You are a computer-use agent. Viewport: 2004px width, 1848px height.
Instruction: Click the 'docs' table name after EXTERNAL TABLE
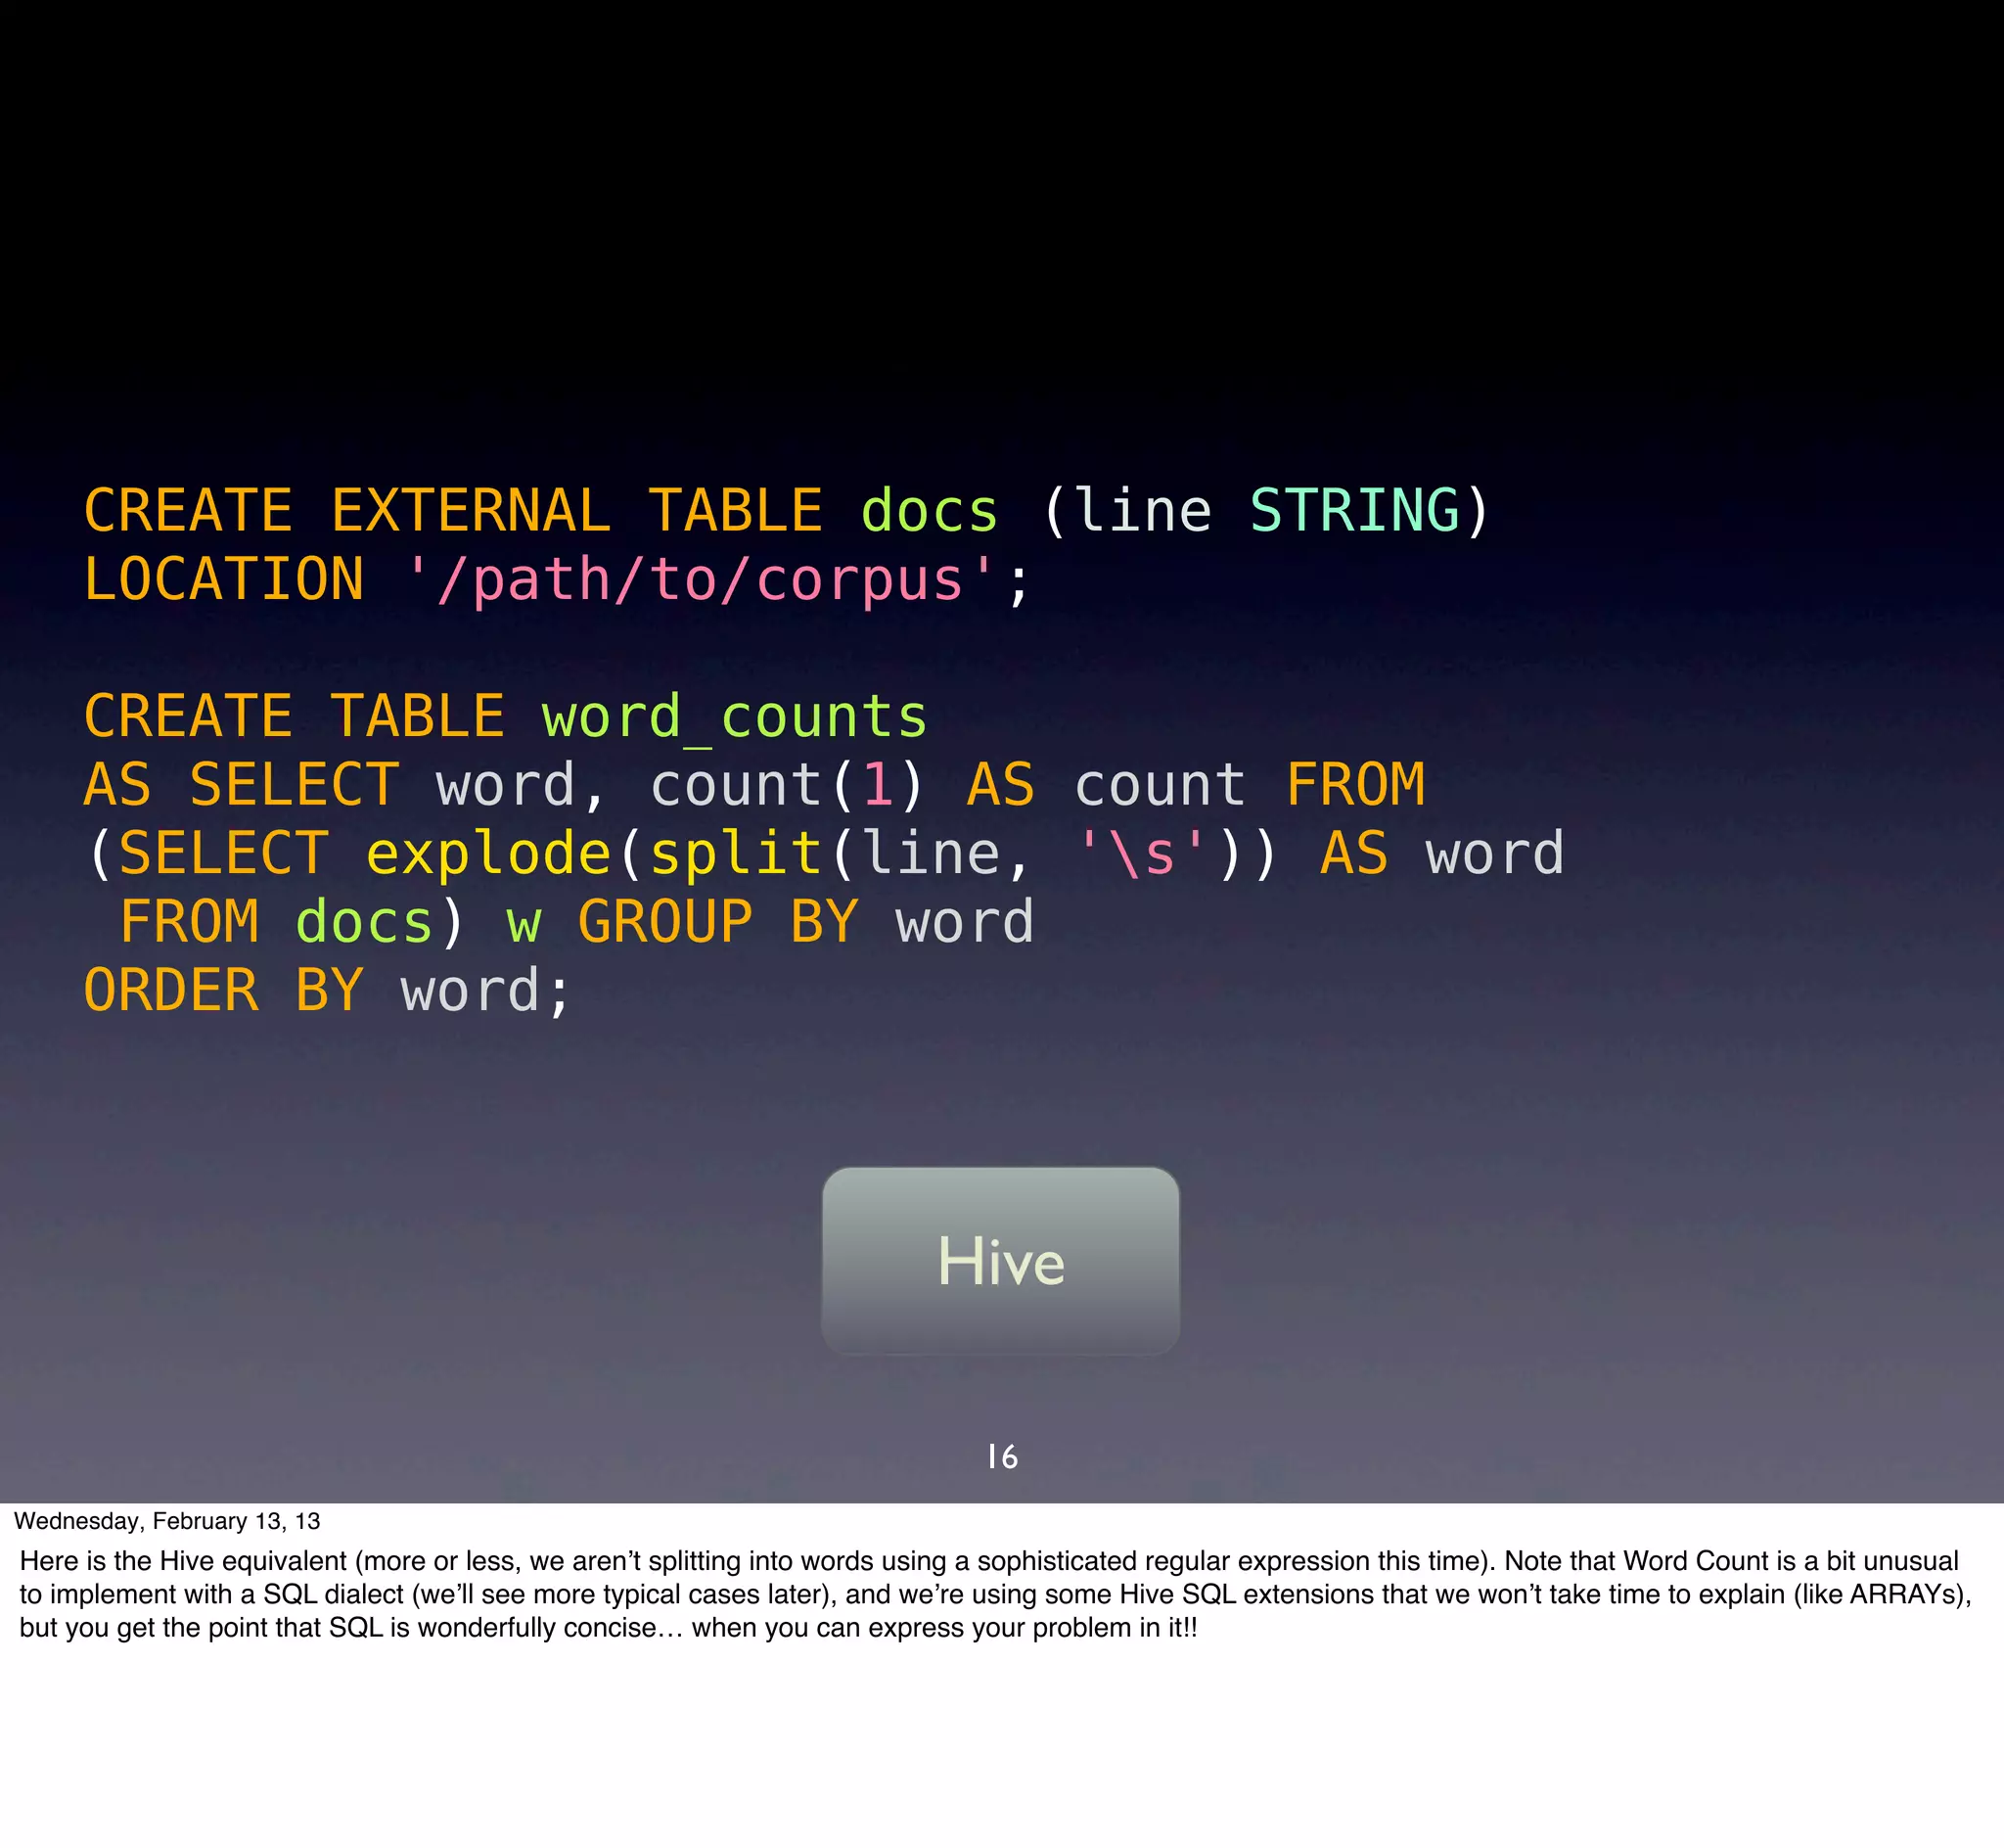930,511
